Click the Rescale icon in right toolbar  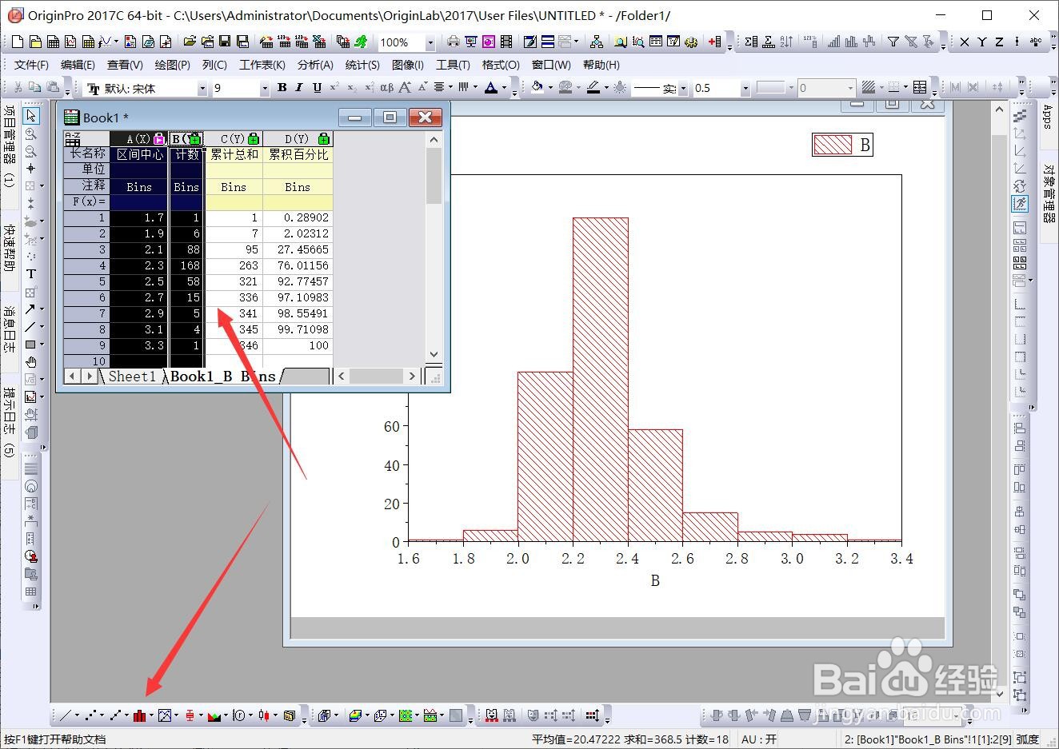1020,204
